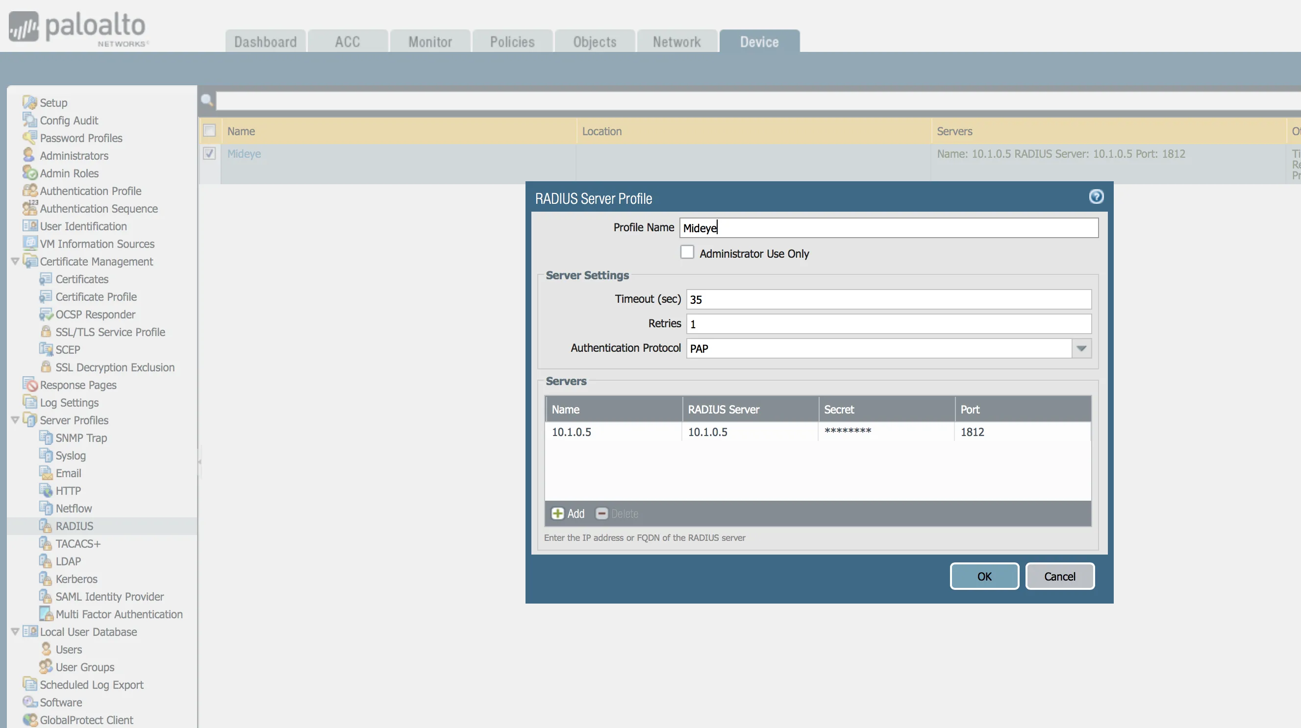Toggle the Administrator Use Only checkbox
This screenshot has width=1301, height=728.
tap(687, 252)
